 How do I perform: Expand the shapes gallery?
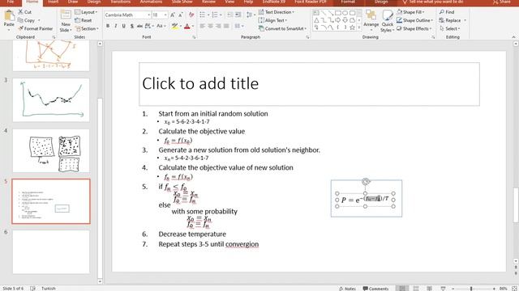(x=359, y=28)
